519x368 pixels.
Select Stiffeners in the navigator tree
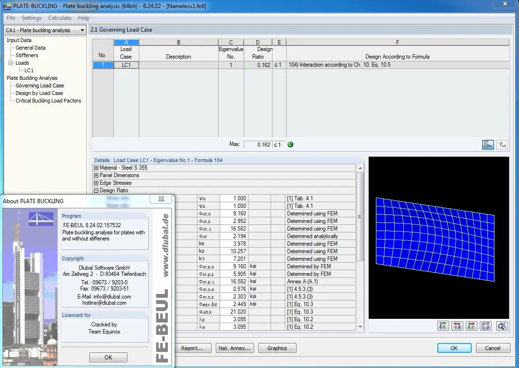click(x=26, y=55)
